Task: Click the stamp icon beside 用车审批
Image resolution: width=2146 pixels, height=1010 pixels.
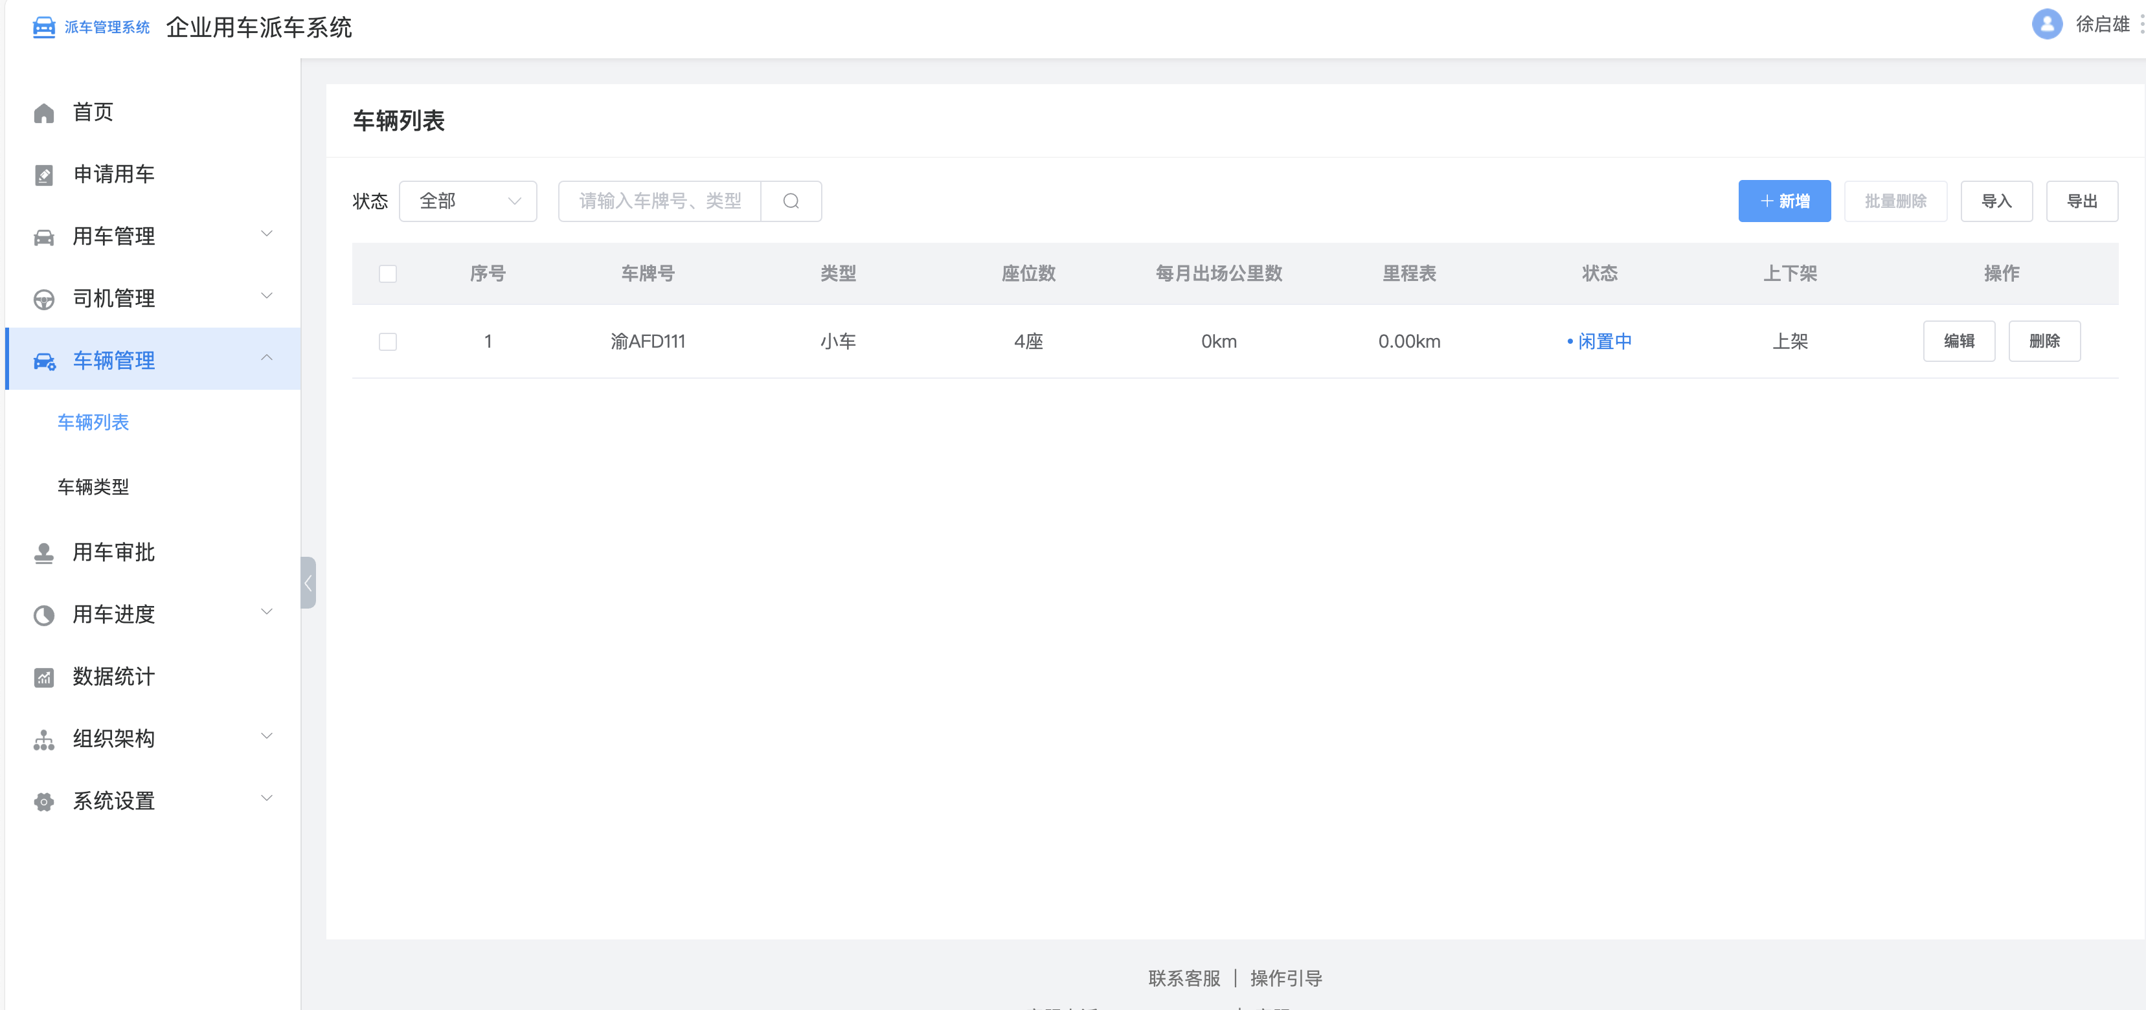Action: pyautogui.click(x=43, y=553)
